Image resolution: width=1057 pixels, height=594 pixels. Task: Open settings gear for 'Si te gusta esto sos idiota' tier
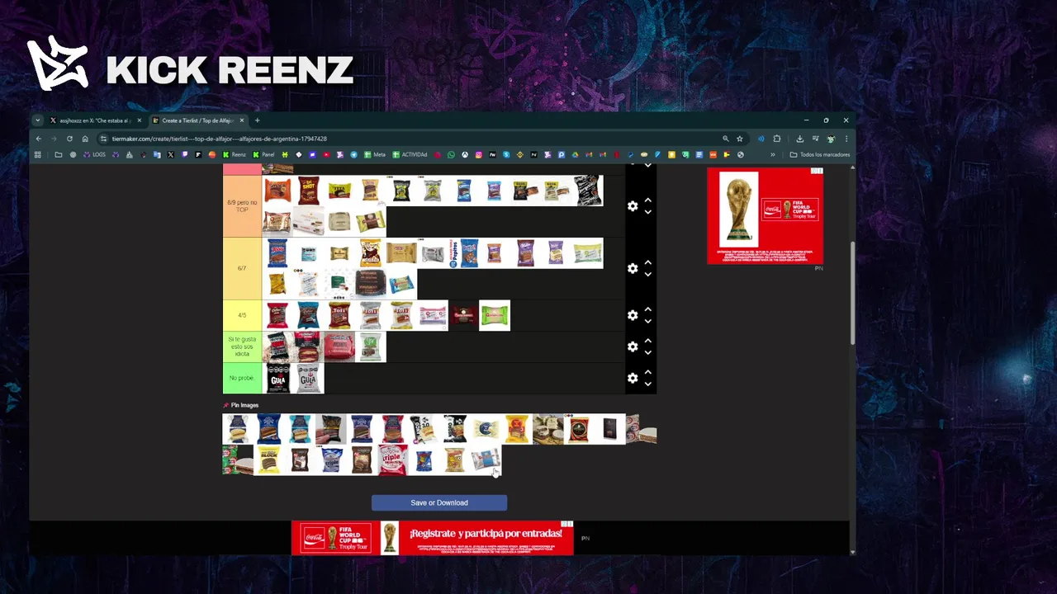[x=633, y=346]
